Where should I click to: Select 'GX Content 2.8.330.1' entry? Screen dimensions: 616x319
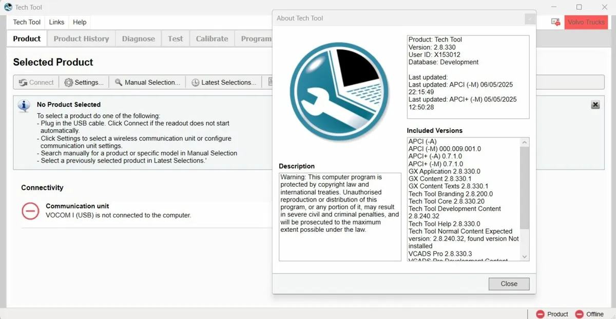pos(439,179)
